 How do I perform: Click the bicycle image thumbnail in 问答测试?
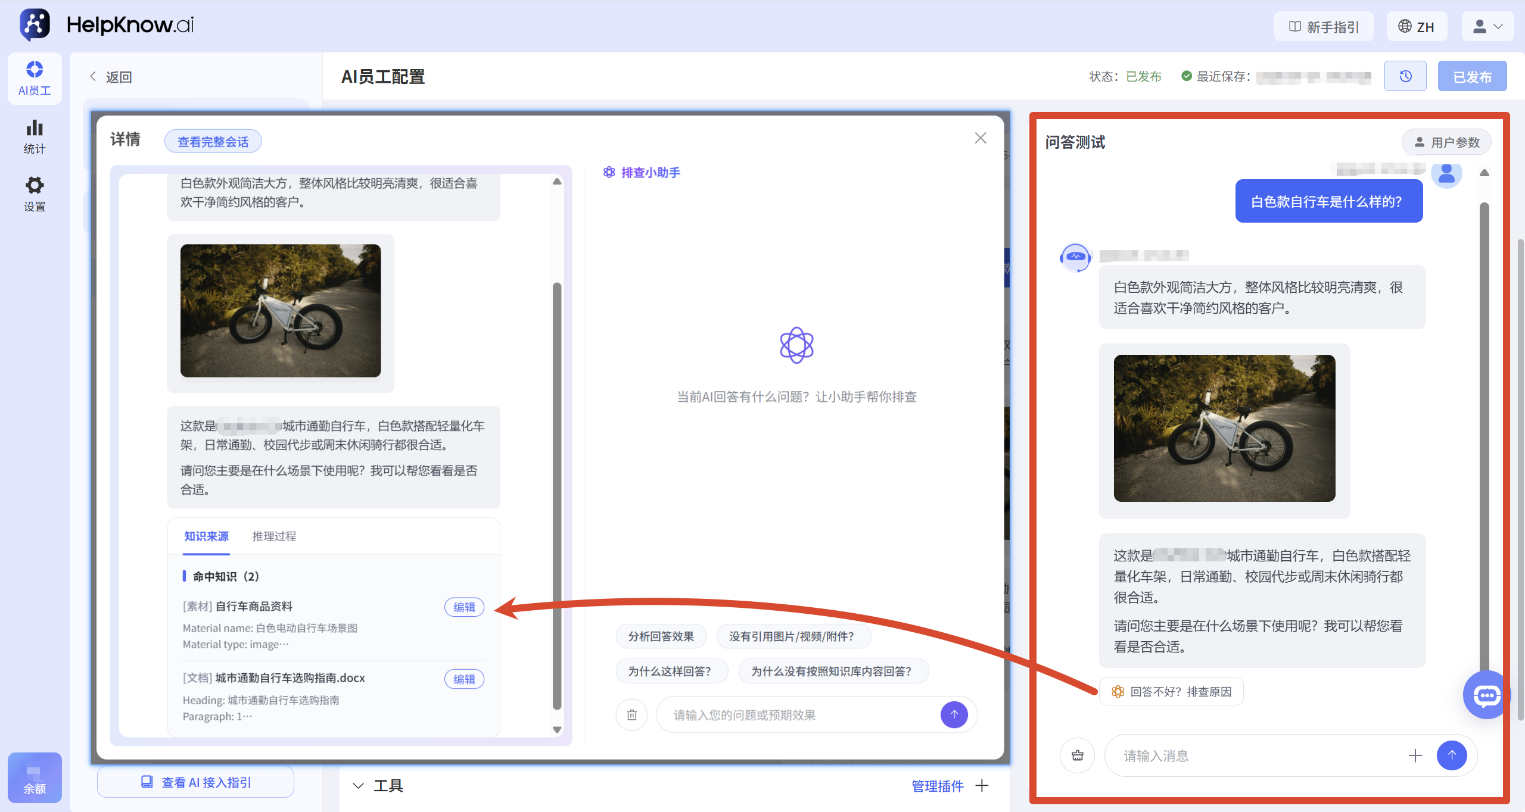1224,428
